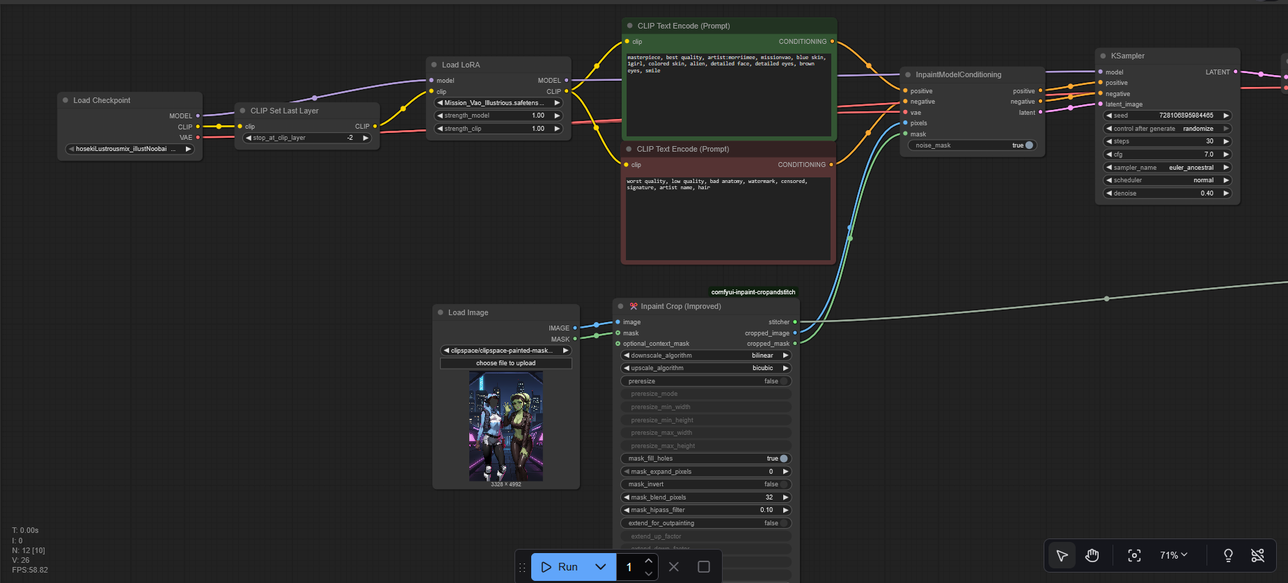The height and width of the screenshot is (583, 1288).
Task: Enable the preresize toggle
Action: click(x=783, y=381)
